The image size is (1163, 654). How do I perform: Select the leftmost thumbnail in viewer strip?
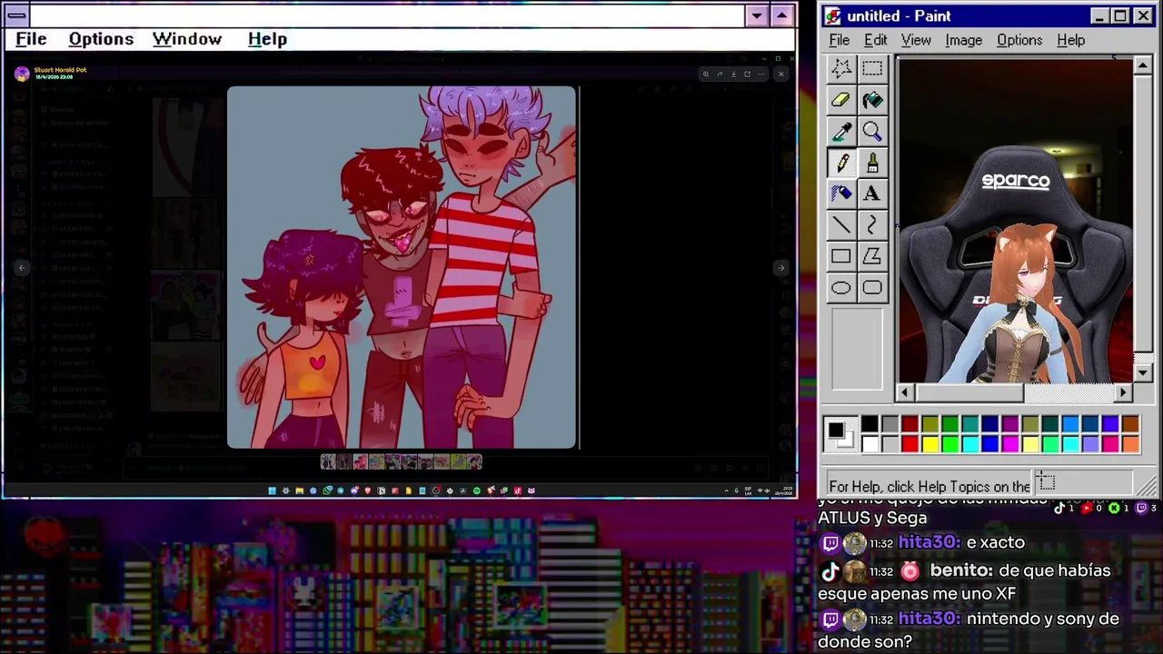328,462
